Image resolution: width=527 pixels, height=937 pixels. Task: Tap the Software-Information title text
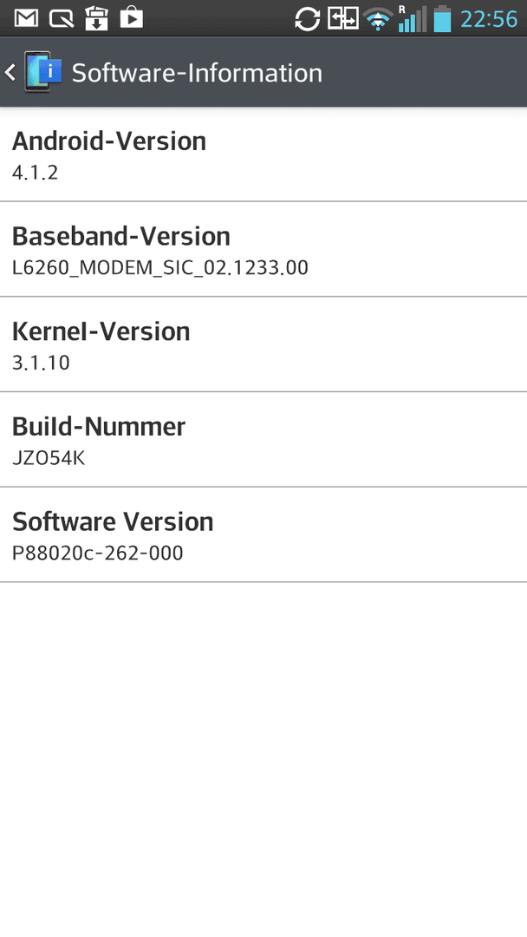pos(197,73)
